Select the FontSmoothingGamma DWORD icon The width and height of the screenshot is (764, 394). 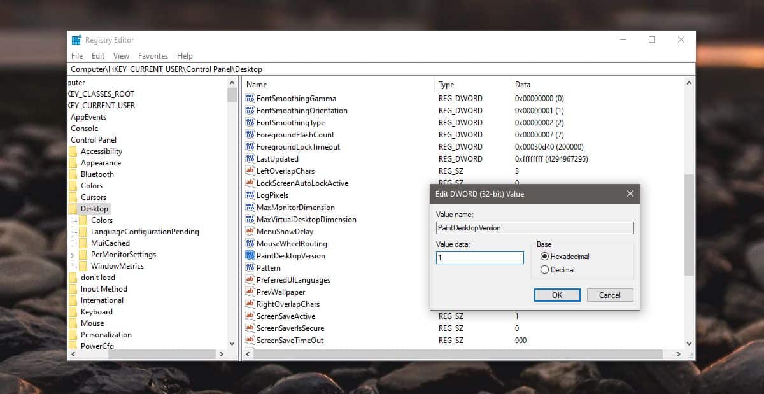[250, 98]
